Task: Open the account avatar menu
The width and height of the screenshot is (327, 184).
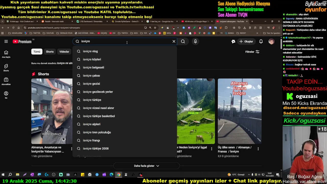Action: tap(271, 41)
